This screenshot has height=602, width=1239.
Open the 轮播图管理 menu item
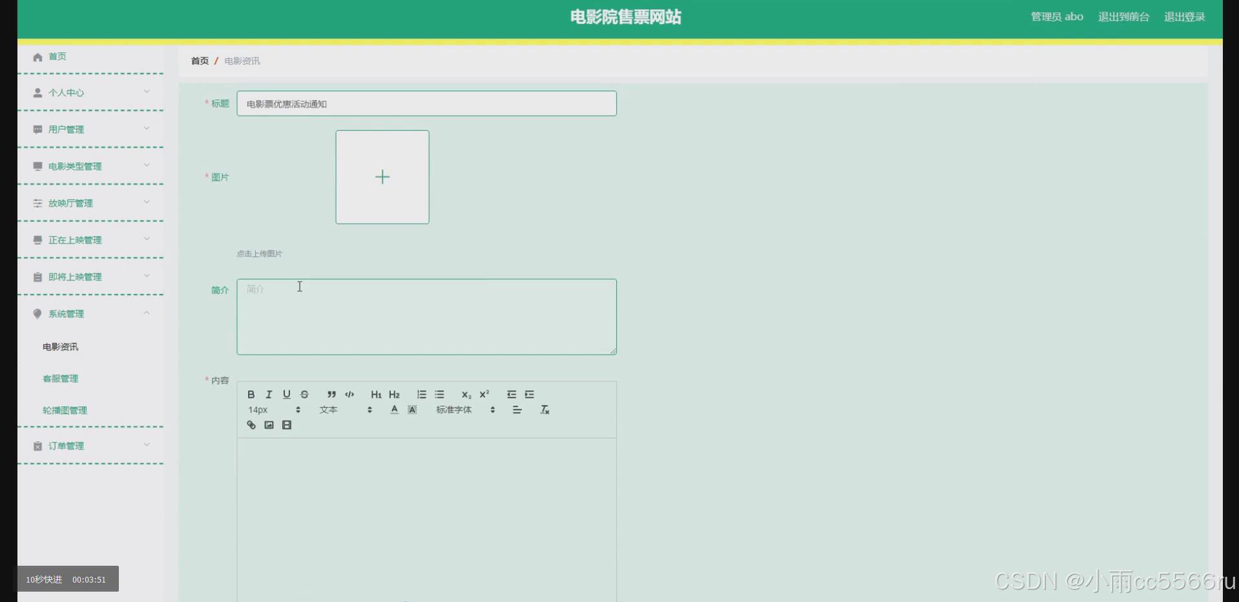point(65,410)
